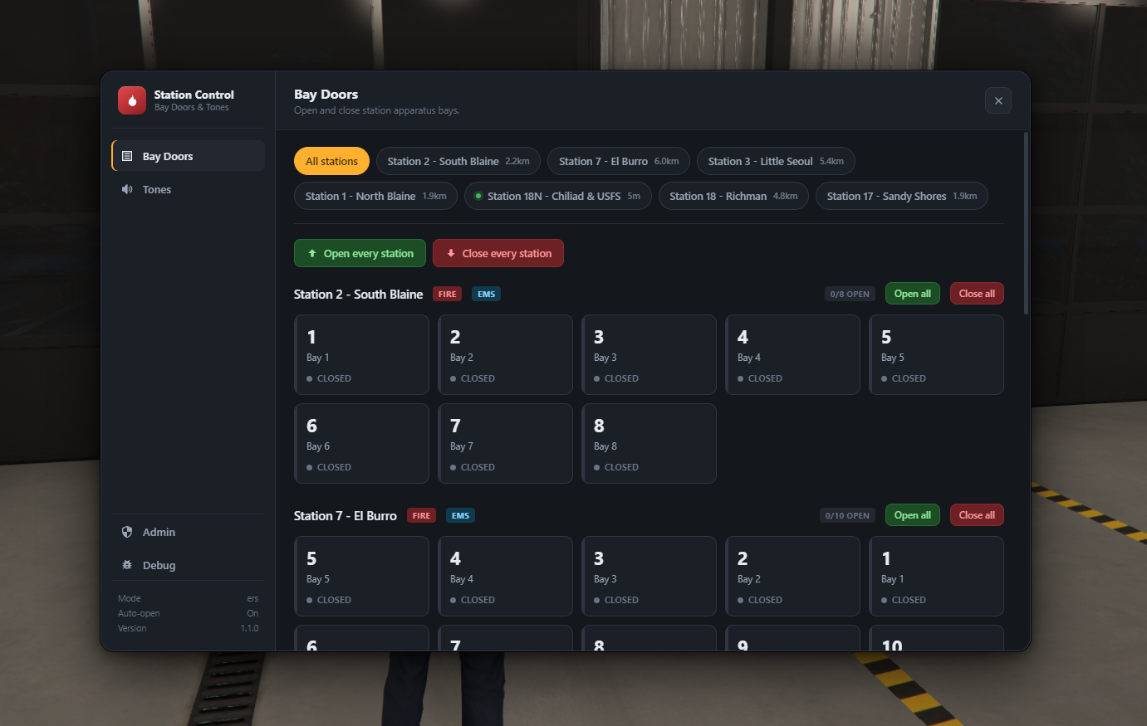Select the All stations filter
Screen dimensions: 1147x726
331,161
